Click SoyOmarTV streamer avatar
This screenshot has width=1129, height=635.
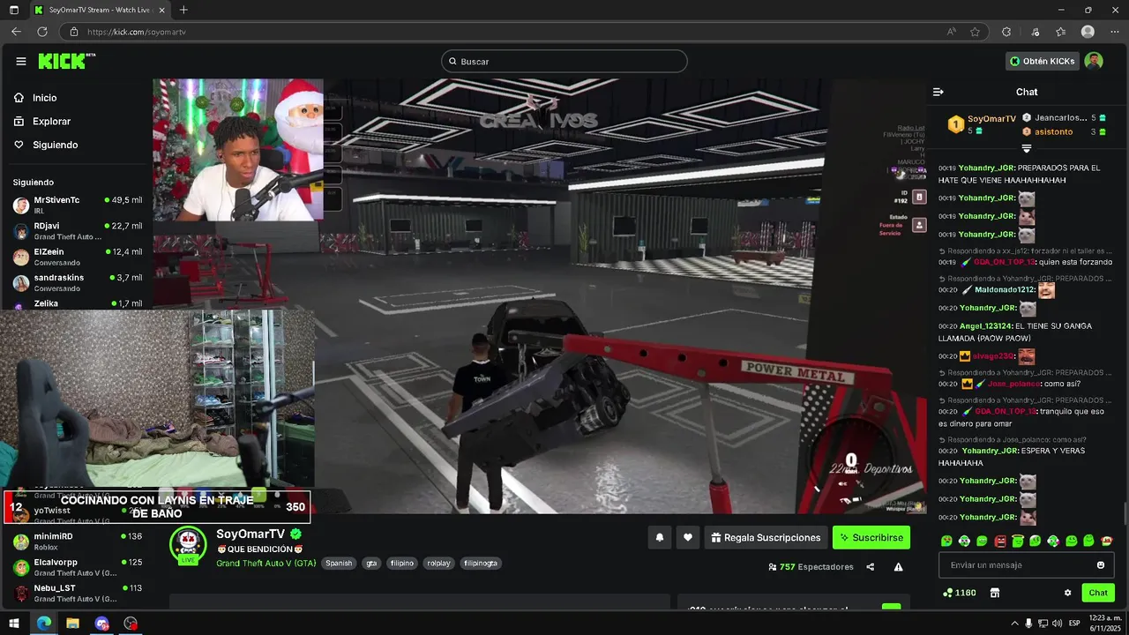[x=188, y=544]
